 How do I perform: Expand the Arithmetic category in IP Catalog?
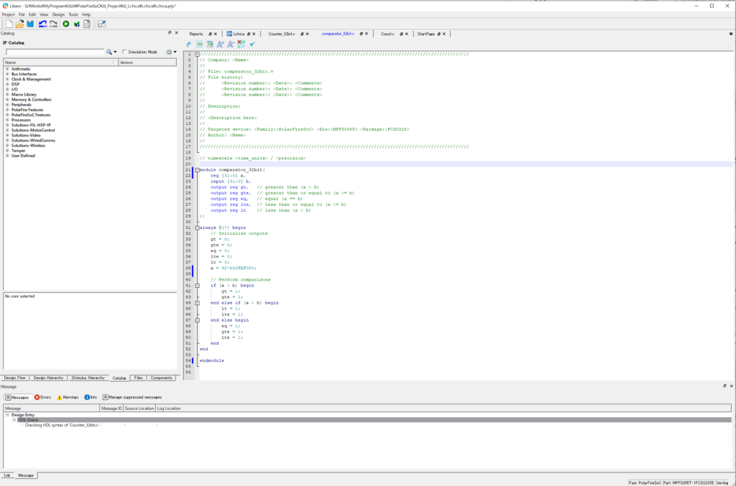pos(7,69)
